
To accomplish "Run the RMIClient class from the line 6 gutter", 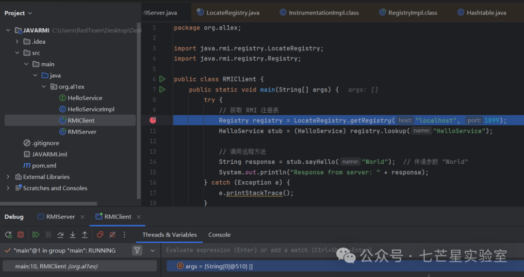I will pos(162,79).
